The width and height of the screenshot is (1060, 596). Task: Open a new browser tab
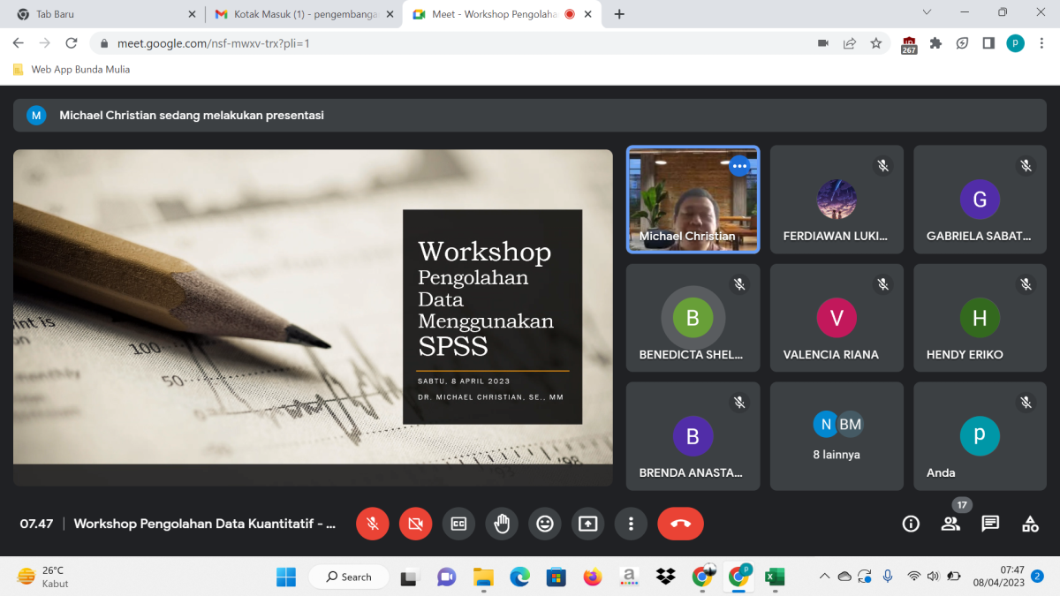pyautogui.click(x=619, y=14)
